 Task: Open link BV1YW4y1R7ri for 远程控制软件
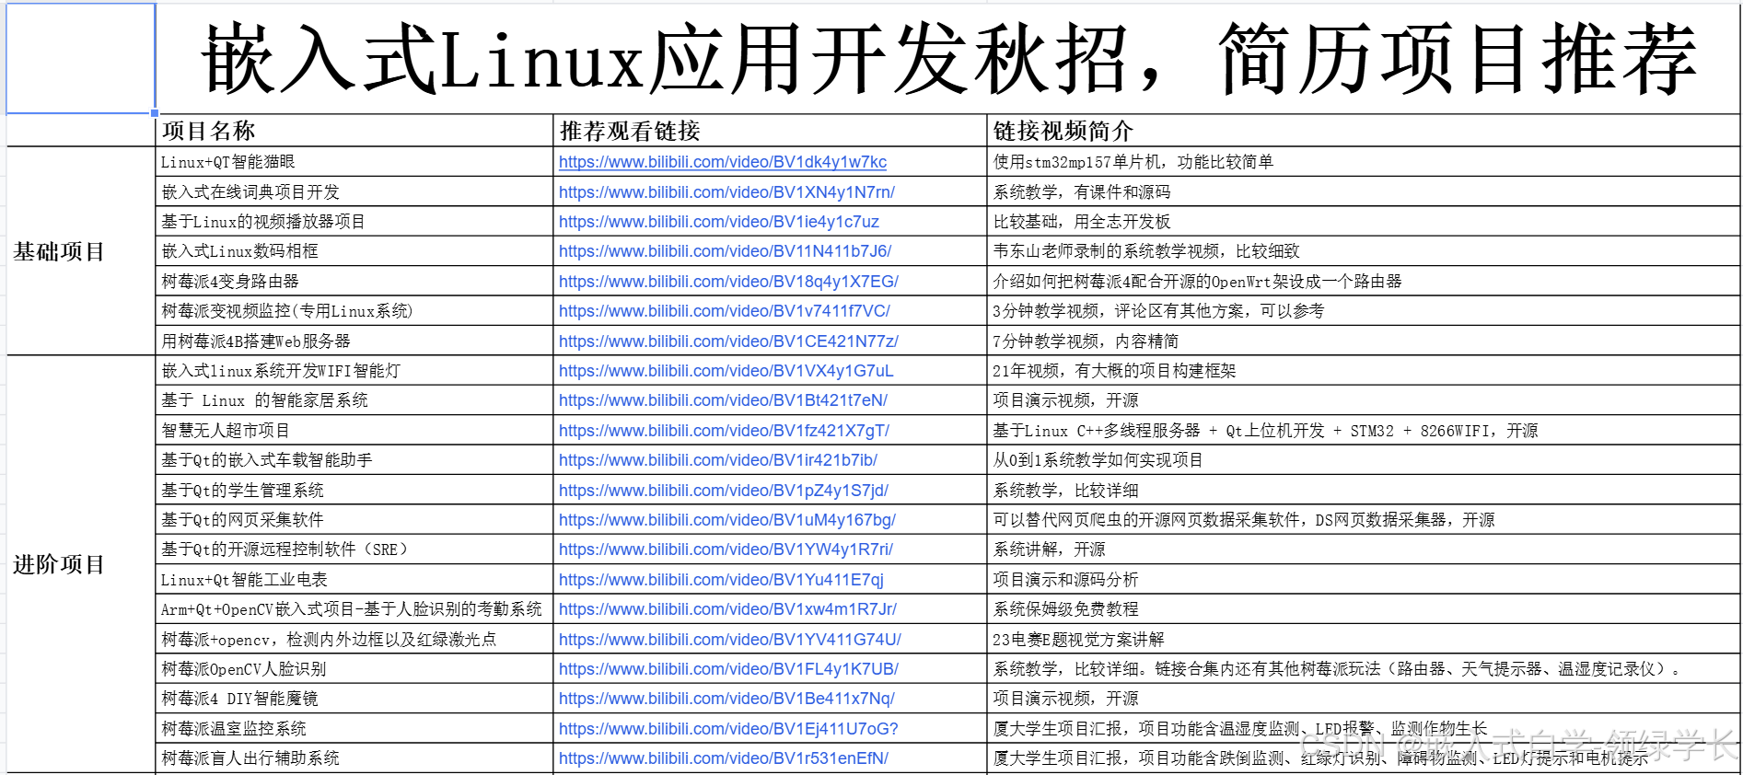pyautogui.click(x=726, y=549)
